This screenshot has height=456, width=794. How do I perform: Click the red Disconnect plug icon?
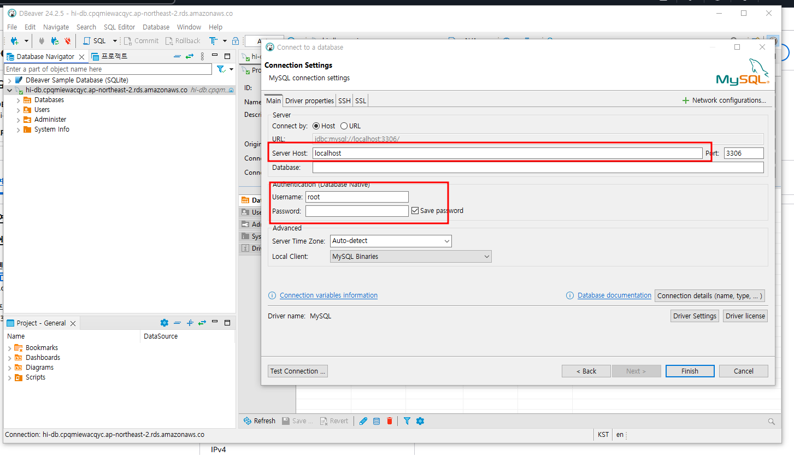click(68, 41)
